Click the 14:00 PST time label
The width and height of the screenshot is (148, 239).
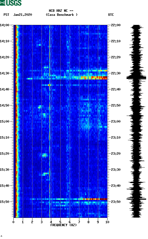click(x=5, y=25)
